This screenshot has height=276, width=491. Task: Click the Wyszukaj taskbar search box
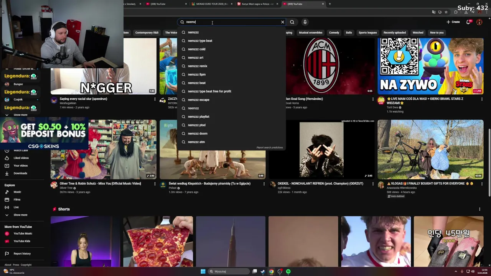click(x=229, y=271)
